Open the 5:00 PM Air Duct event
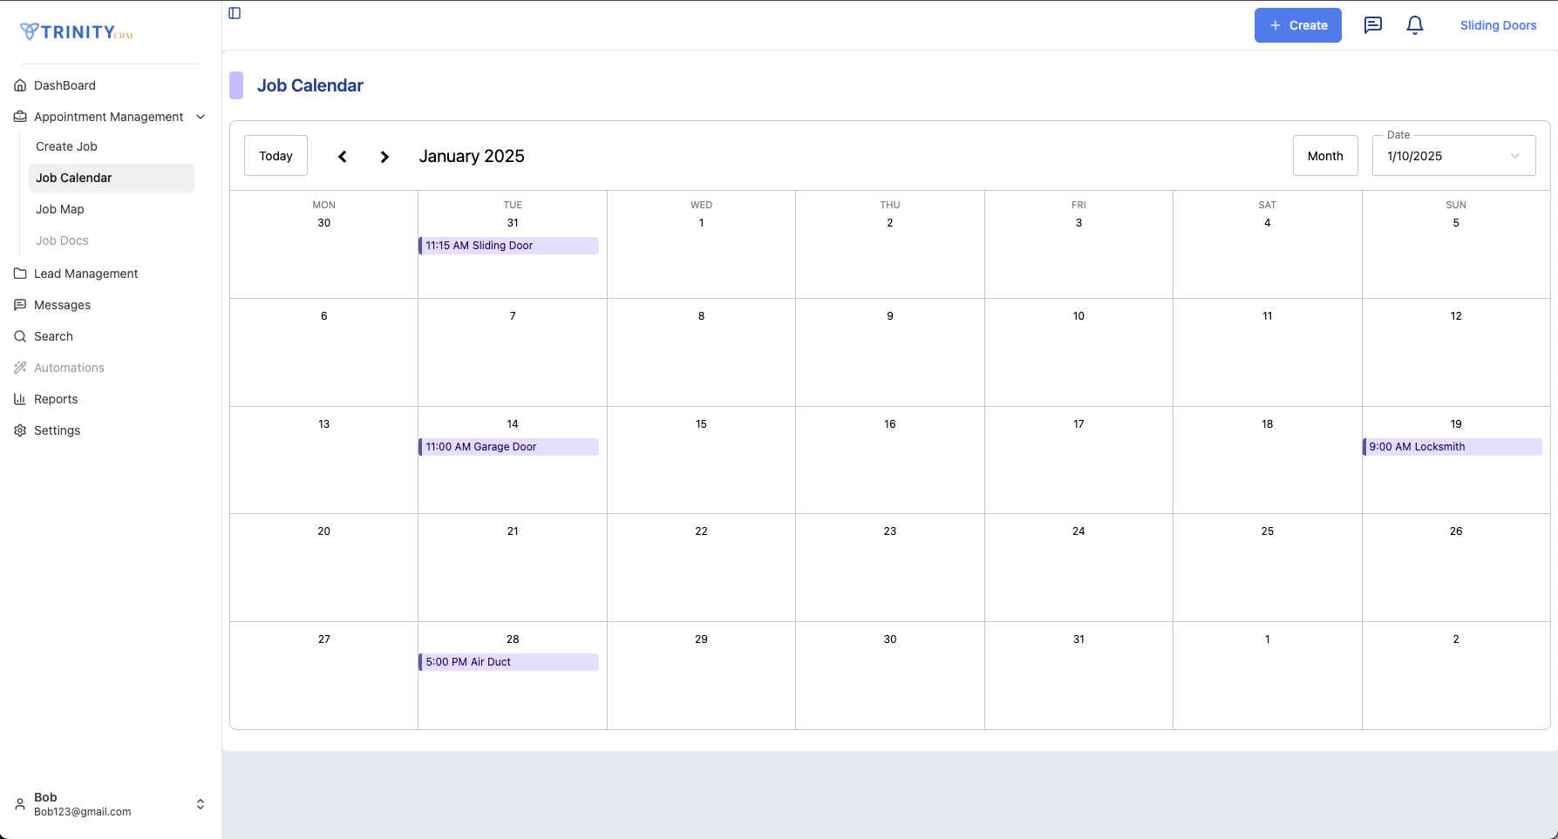 tap(508, 662)
